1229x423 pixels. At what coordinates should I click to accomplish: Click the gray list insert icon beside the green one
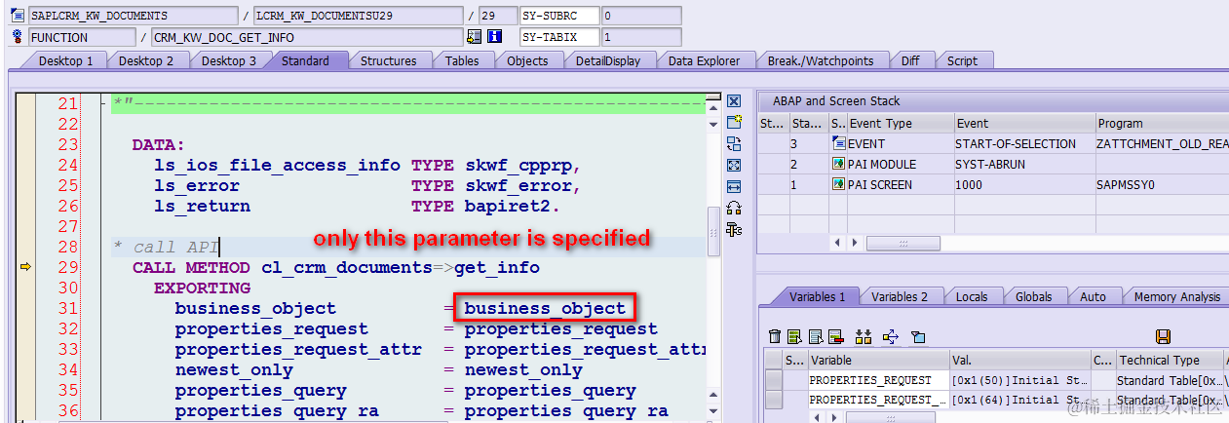815,336
